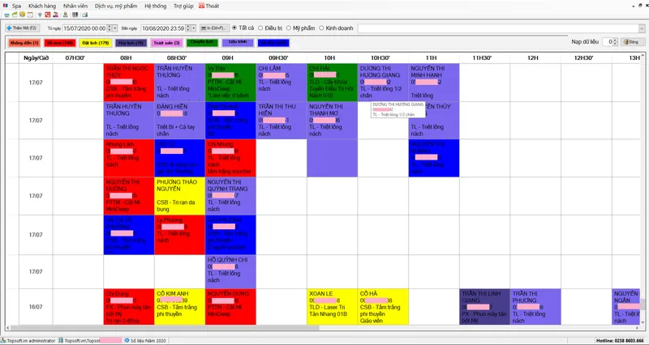Click the Không đến (1) legend swatch

click(x=24, y=43)
